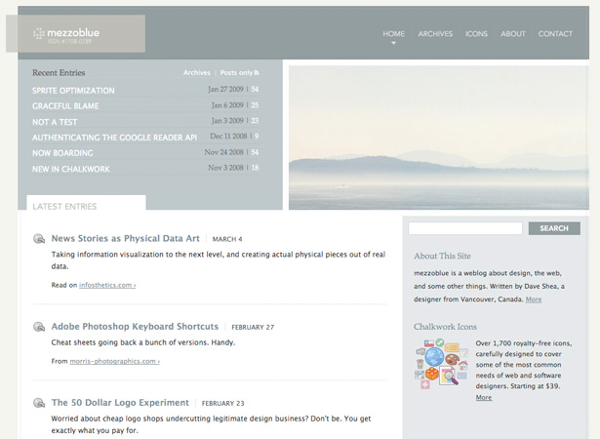
Task: Click More link under About This Site
Action: click(534, 299)
